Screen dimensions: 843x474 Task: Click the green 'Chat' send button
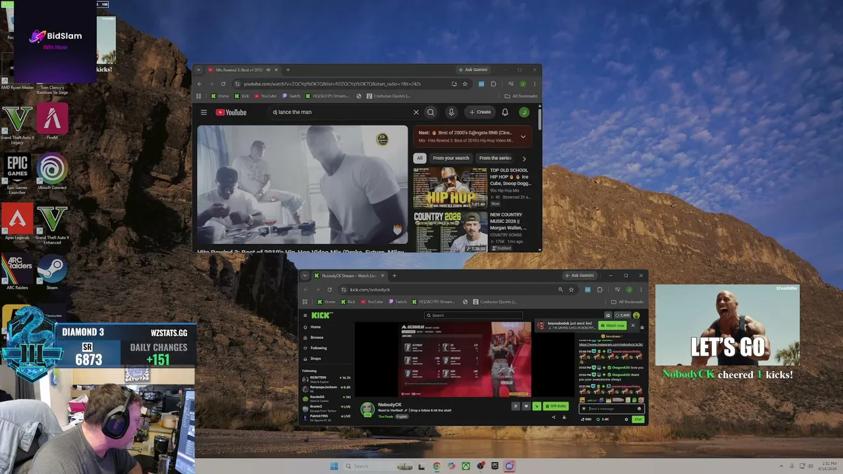tap(638, 419)
